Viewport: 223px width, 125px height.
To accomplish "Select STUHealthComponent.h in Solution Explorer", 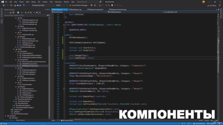I will [29, 64].
